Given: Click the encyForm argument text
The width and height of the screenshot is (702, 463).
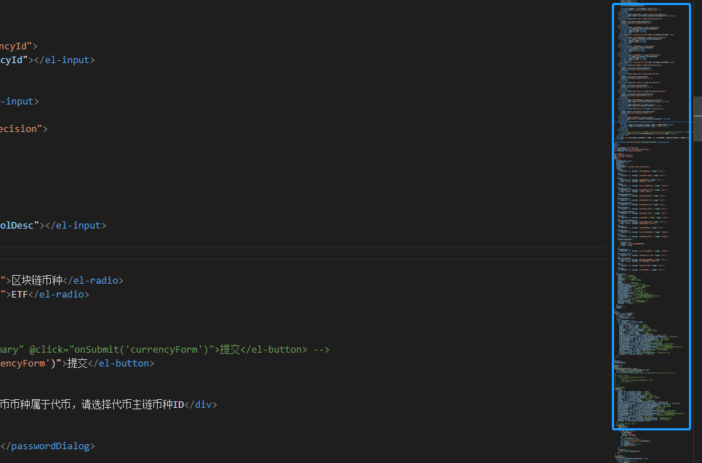Looking at the screenshot, I should [x=23, y=364].
